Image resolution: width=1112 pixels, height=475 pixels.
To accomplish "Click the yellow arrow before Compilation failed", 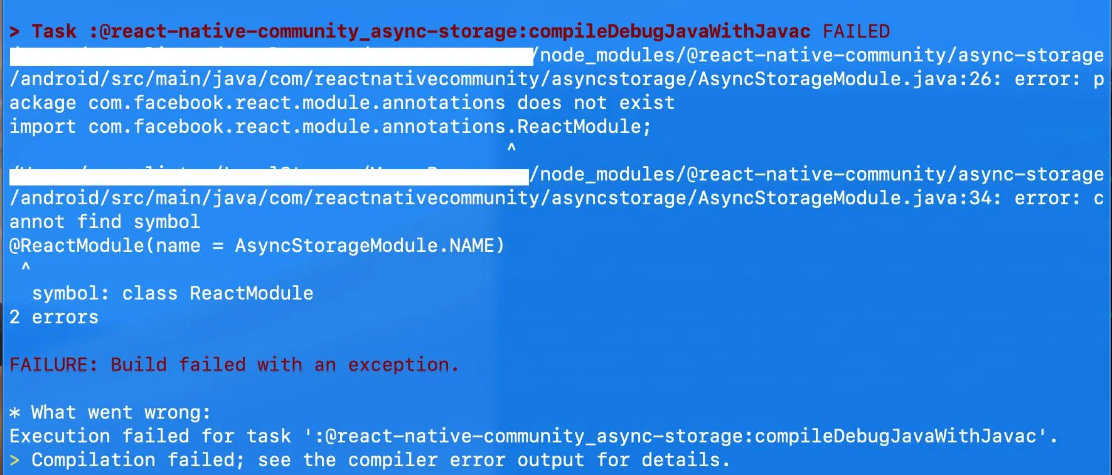I will point(14,461).
